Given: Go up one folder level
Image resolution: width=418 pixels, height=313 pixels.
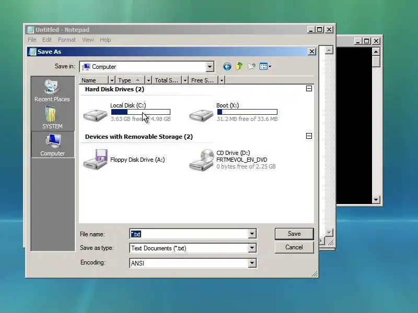Looking at the screenshot, I should 239,66.
